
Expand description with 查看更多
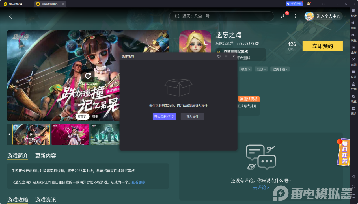pos(139,182)
